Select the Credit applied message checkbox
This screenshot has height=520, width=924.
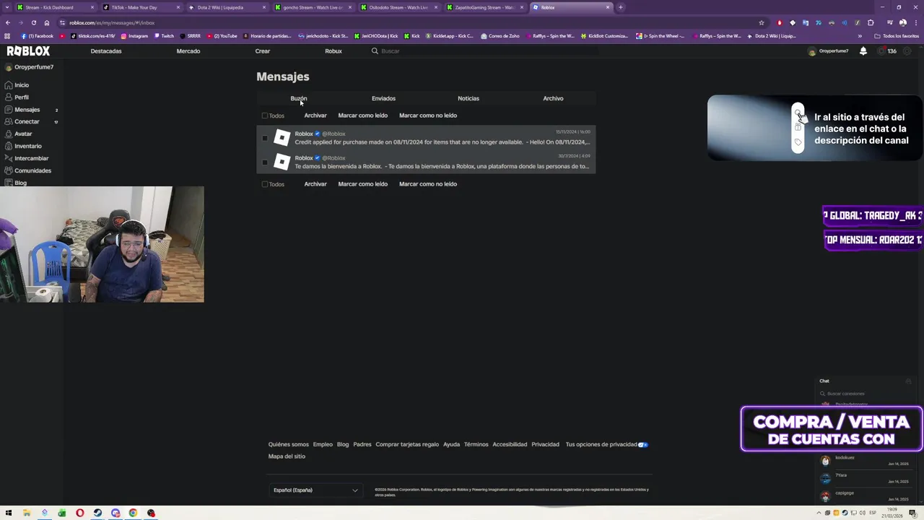(x=265, y=138)
